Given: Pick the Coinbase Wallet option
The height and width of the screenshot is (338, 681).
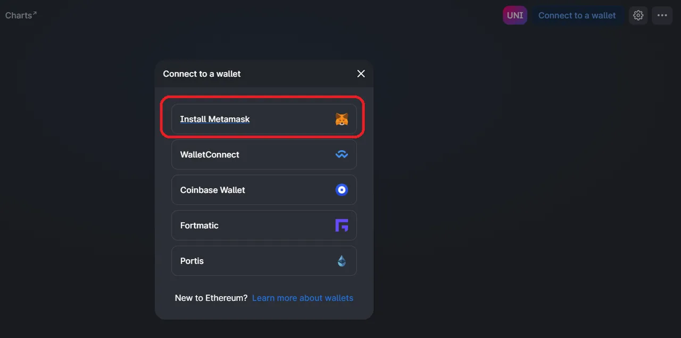Looking at the screenshot, I should click(x=264, y=190).
